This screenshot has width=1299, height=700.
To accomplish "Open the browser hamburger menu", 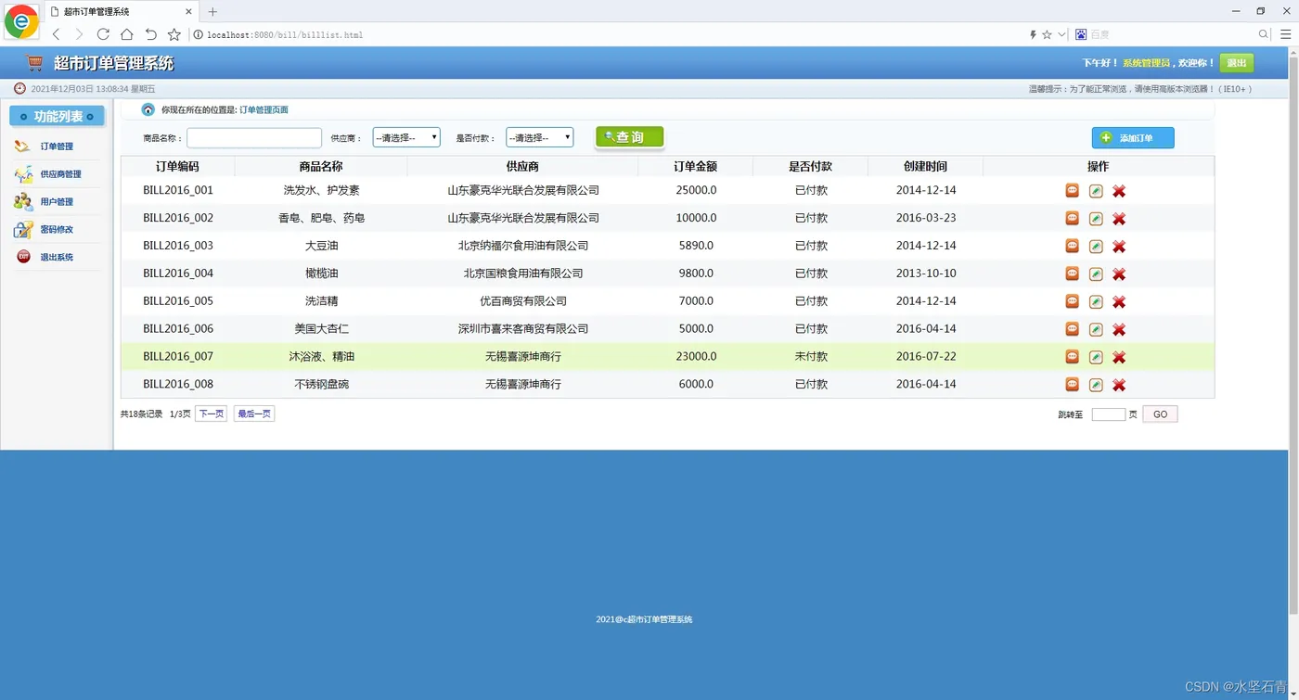I will [x=1285, y=34].
